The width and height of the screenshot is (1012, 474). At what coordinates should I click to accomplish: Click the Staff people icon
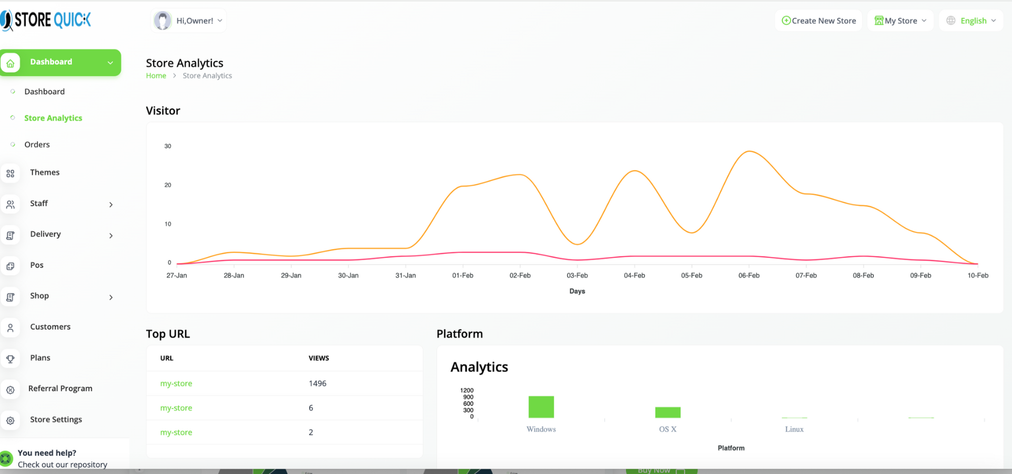coord(11,204)
